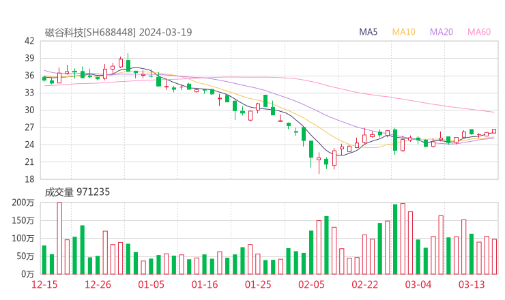The width and height of the screenshot is (505, 300).
Task: Click the MA60 legend label
Action: click(x=479, y=32)
